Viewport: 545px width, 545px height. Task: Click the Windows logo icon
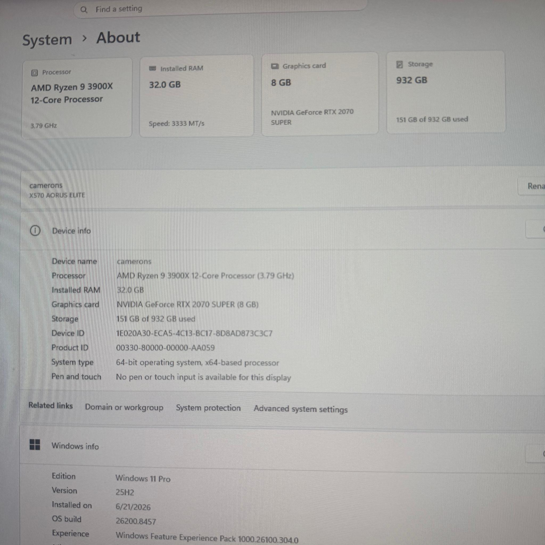35,445
